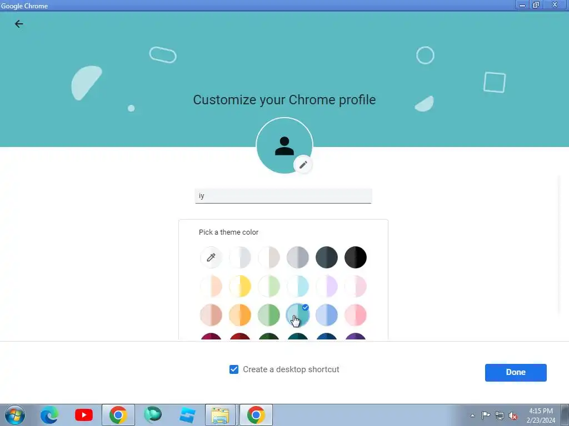Open network status tray icon
The image size is (569, 426).
tap(500, 415)
